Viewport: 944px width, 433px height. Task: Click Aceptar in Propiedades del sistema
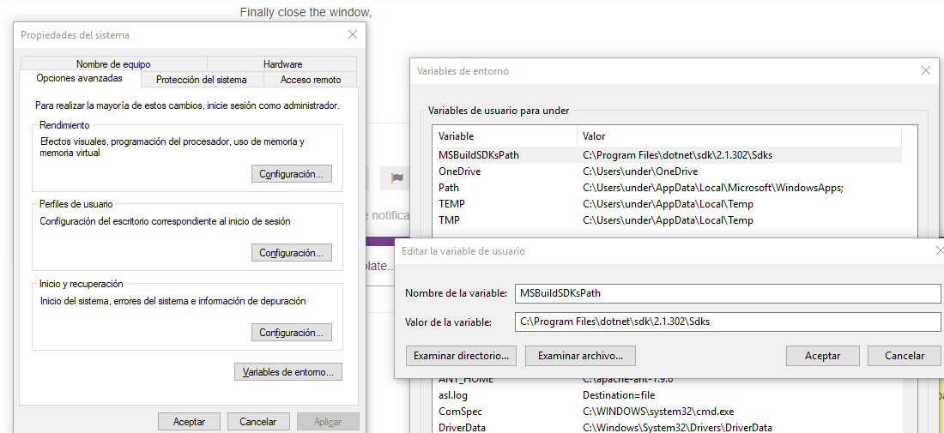pos(189,422)
